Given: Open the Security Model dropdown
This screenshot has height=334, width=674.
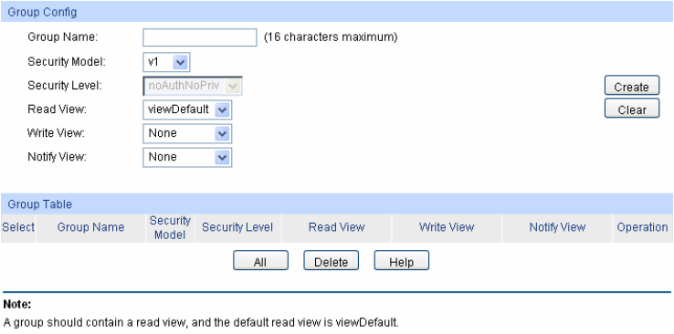Looking at the screenshot, I should [x=166, y=62].
